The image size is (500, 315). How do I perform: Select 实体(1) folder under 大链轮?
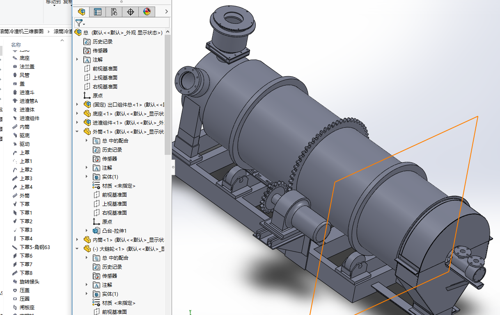tap(110, 294)
